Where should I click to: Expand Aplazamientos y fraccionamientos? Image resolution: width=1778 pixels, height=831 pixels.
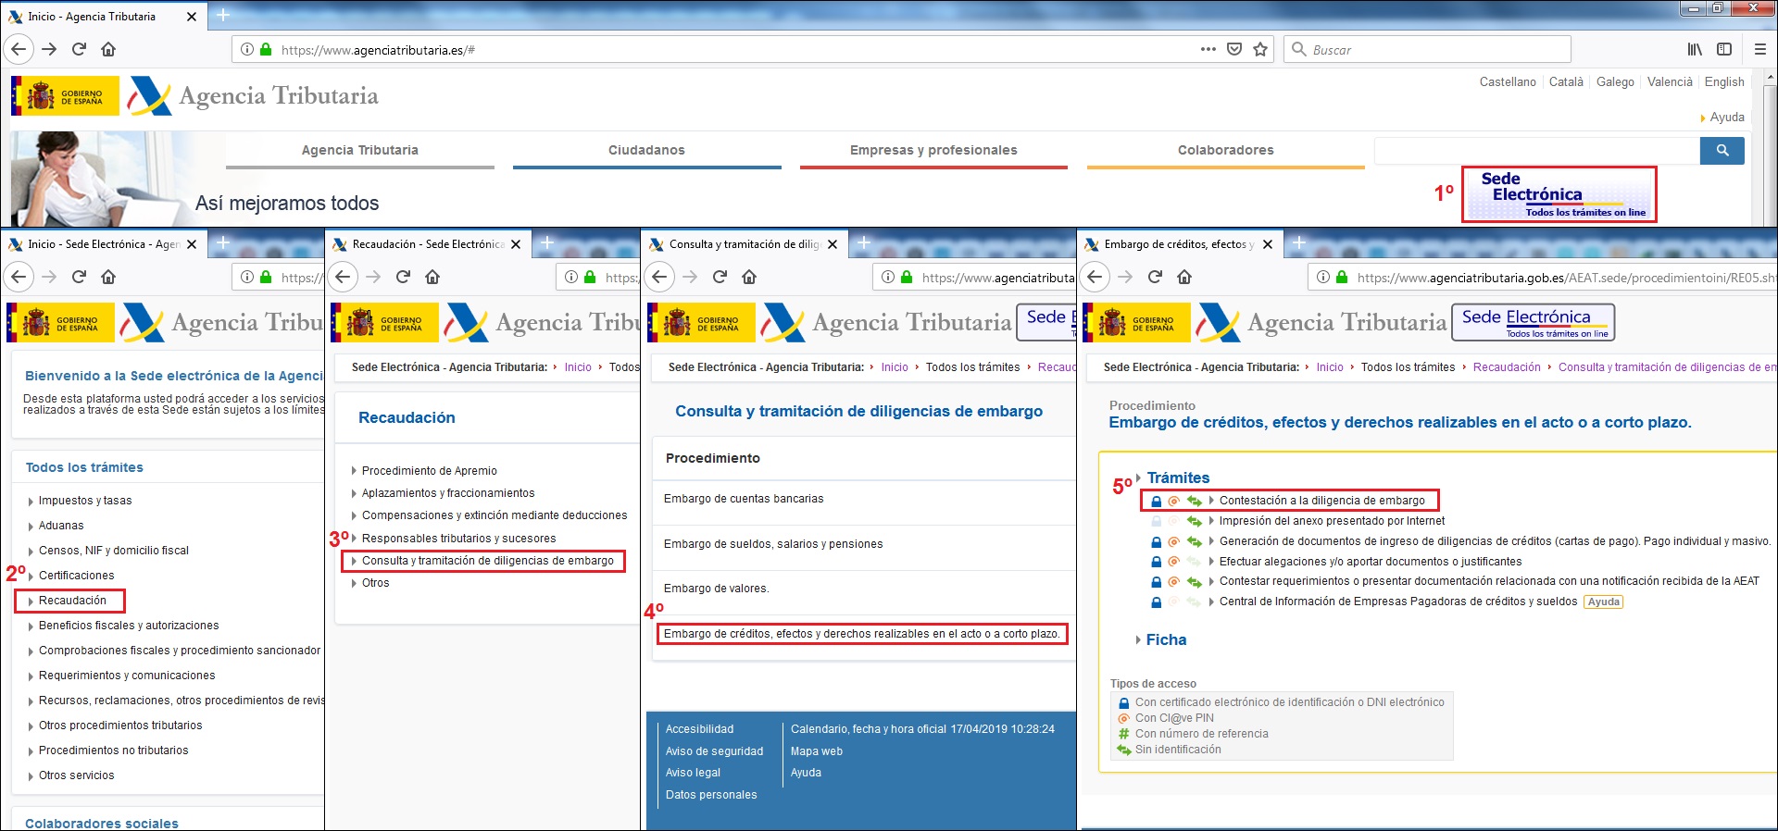coord(448,493)
